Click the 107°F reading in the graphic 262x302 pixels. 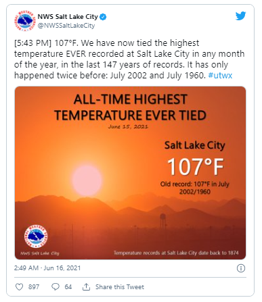click(195, 167)
